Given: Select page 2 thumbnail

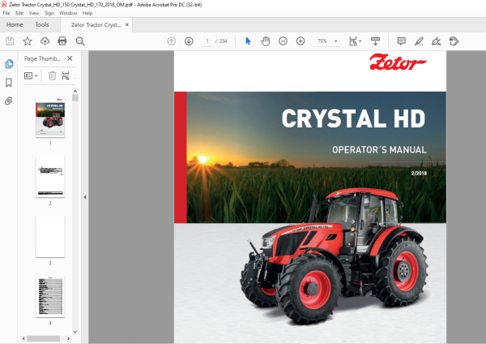Looking at the screenshot, I should coord(50,177).
